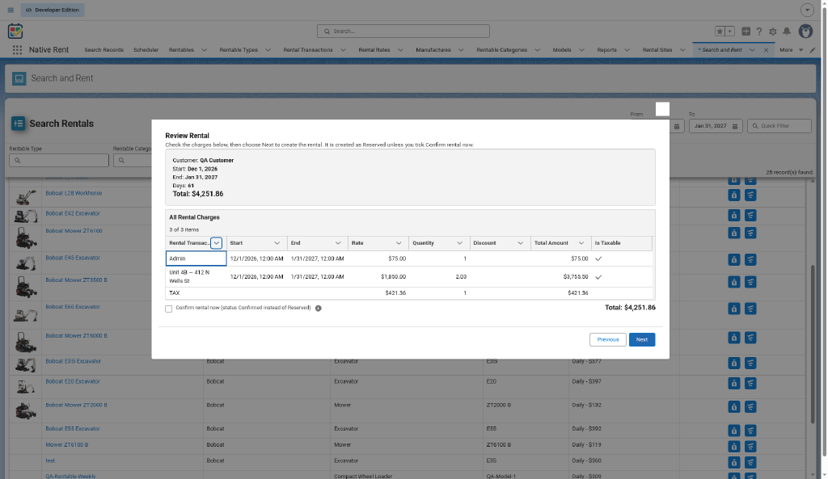828x479 pixels.
Task: Click the edit navigation pencil icon
Action: (x=813, y=50)
